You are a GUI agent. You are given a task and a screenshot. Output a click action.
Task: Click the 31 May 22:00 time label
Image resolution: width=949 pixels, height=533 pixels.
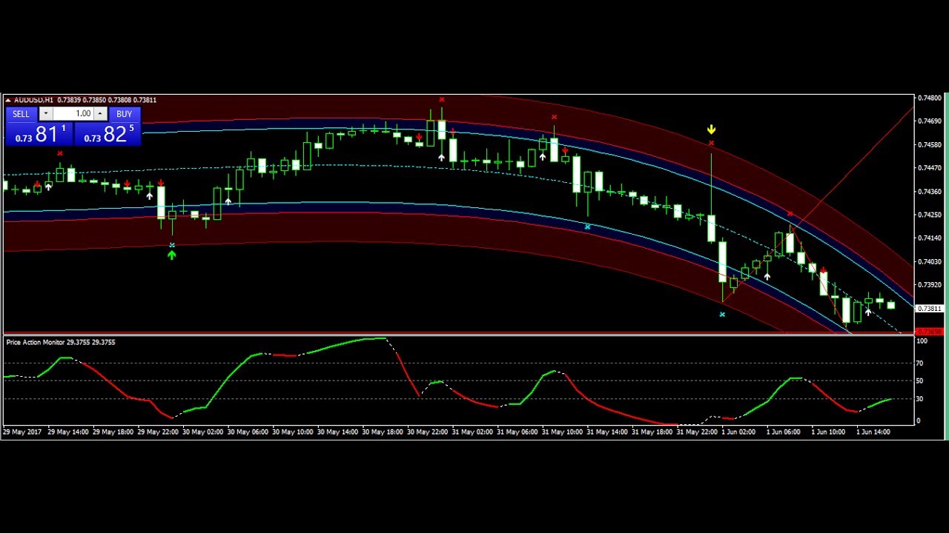point(697,432)
